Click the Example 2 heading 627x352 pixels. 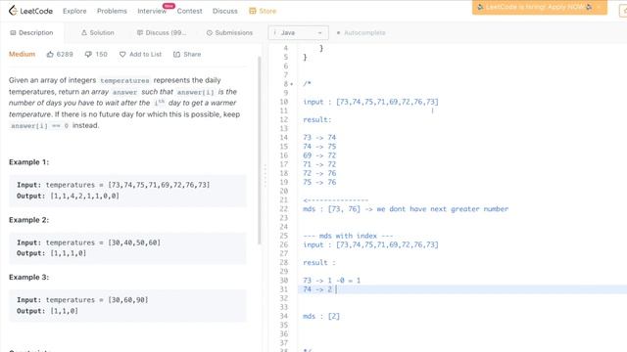(x=28, y=220)
